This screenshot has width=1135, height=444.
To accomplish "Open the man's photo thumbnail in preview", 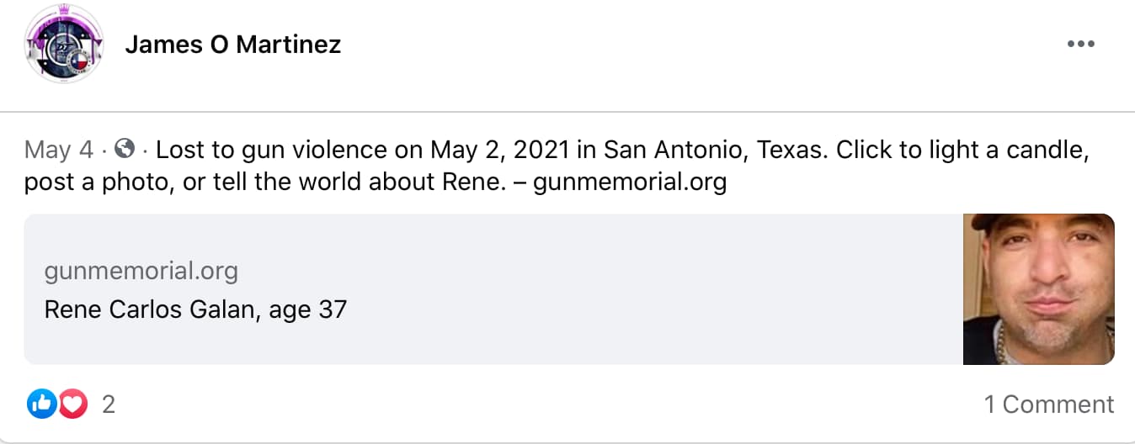I will [1038, 289].
